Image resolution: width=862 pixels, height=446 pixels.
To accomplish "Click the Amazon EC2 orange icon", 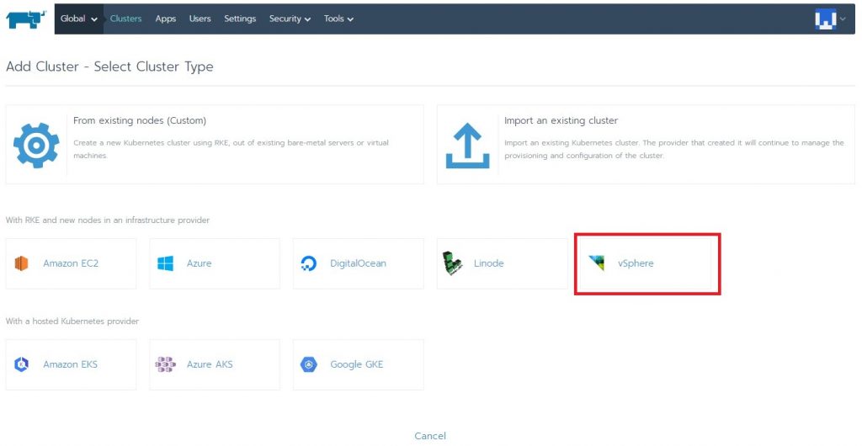I will click(21, 263).
